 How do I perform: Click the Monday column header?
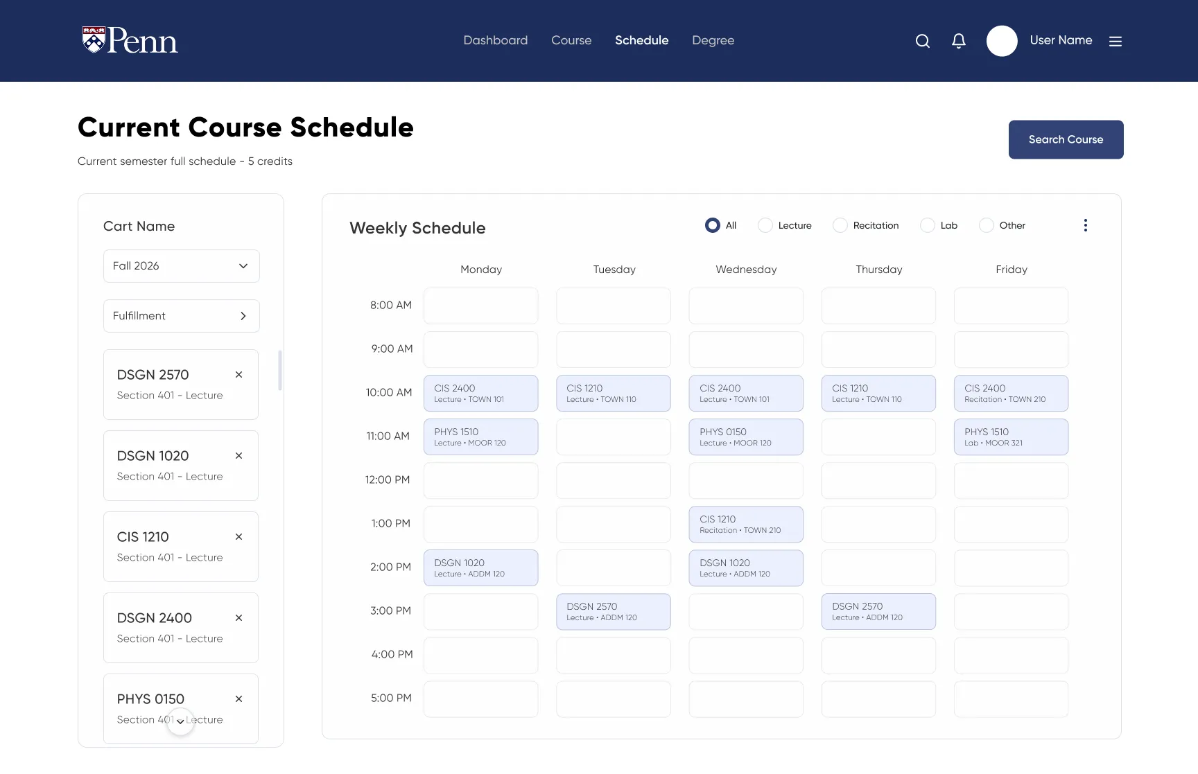[x=481, y=269]
